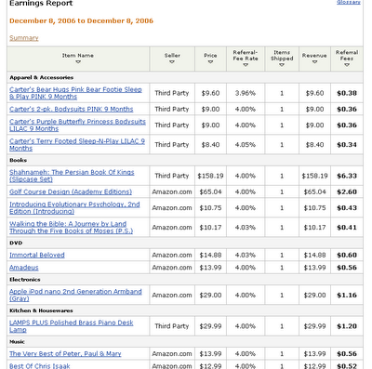Select the $1.16 referral fee
Screen dimensions: 372x369
pos(347,295)
